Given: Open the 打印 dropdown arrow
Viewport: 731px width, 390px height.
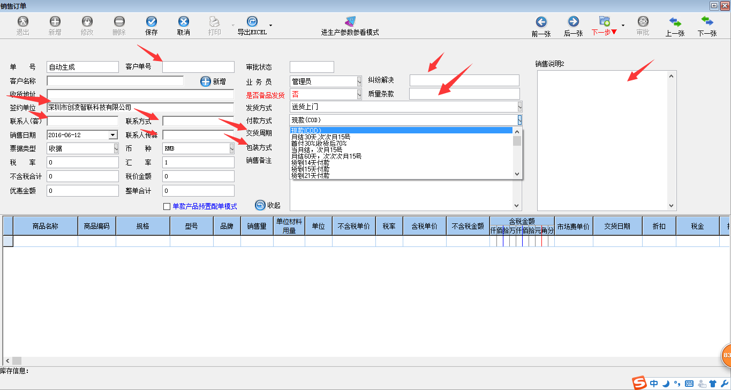Looking at the screenshot, I should click(x=233, y=25).
